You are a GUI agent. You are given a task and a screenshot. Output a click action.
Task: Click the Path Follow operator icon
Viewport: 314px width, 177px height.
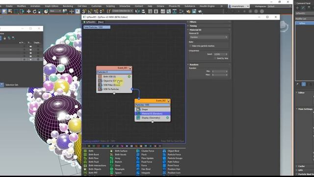point(164,162)
